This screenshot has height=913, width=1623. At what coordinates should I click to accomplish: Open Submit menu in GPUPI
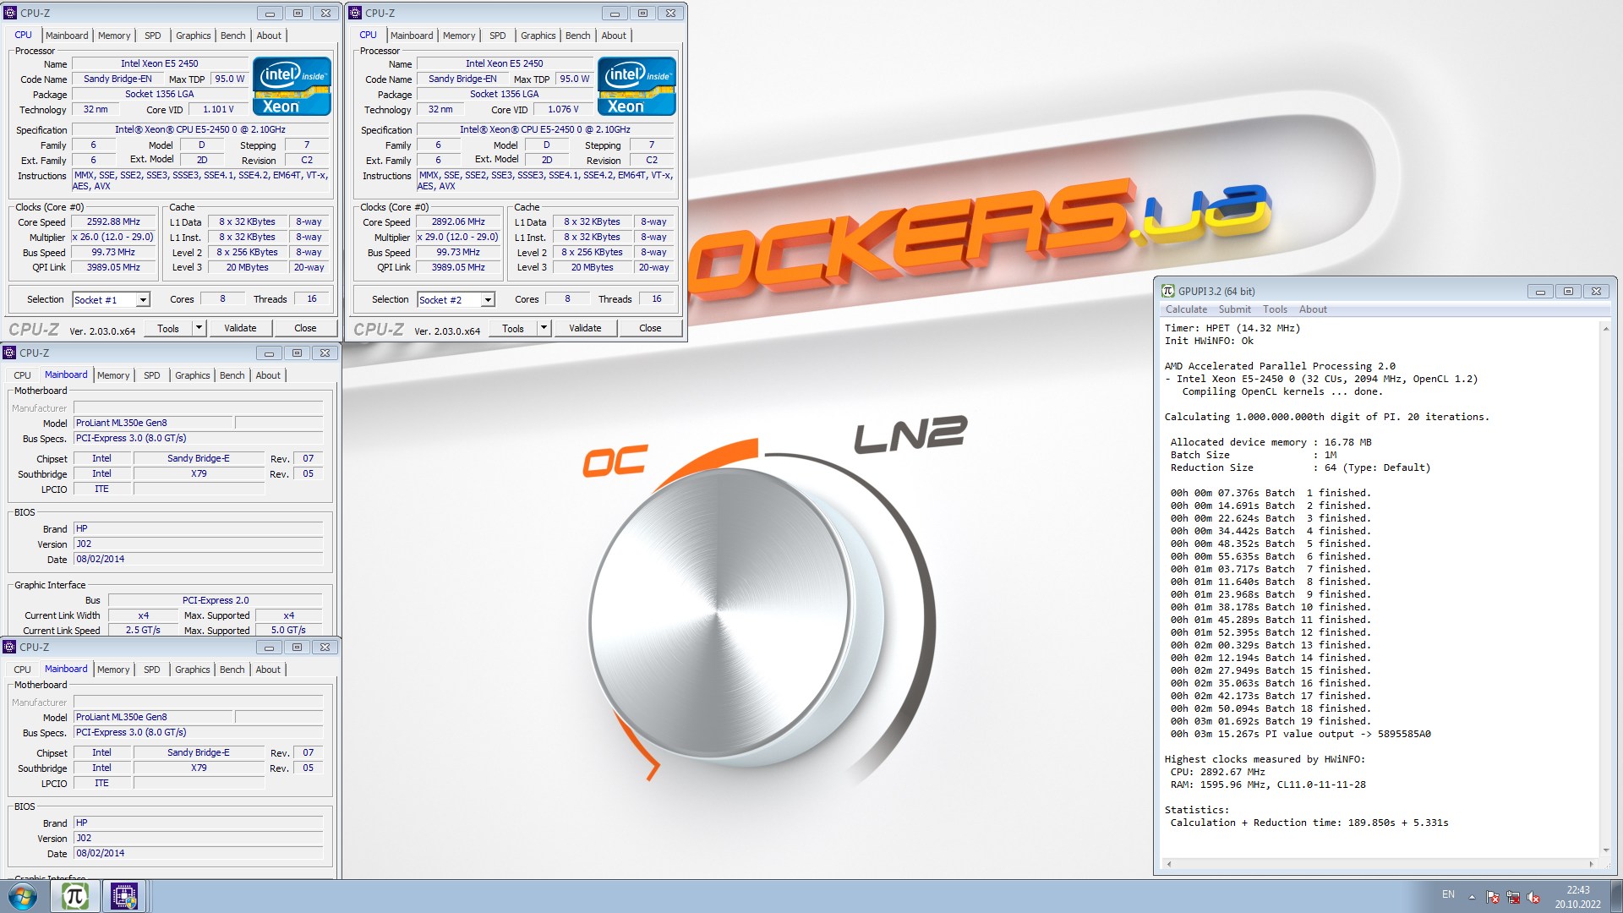tap(1234, 309)
